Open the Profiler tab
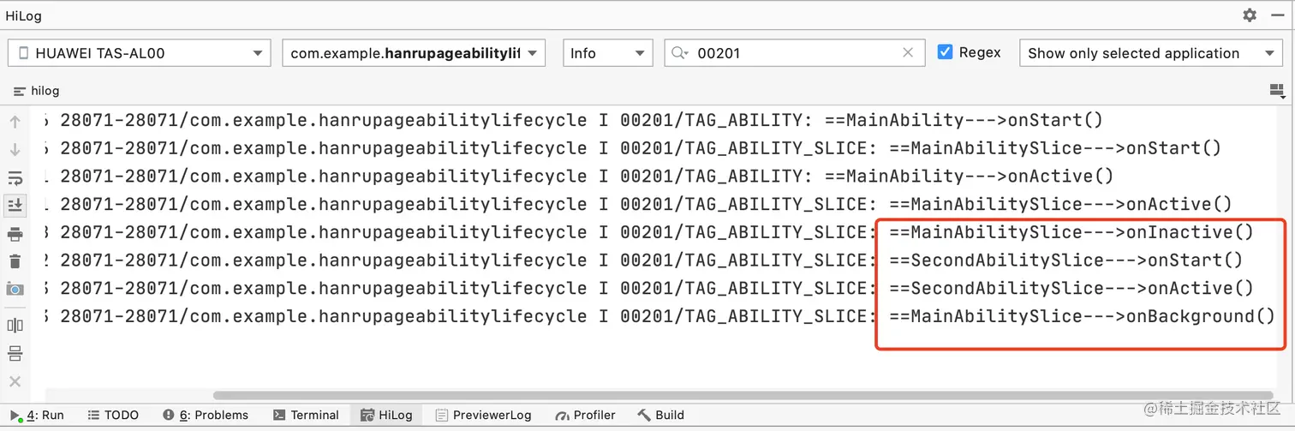The image size is (1295, 431). pos(585,415)
